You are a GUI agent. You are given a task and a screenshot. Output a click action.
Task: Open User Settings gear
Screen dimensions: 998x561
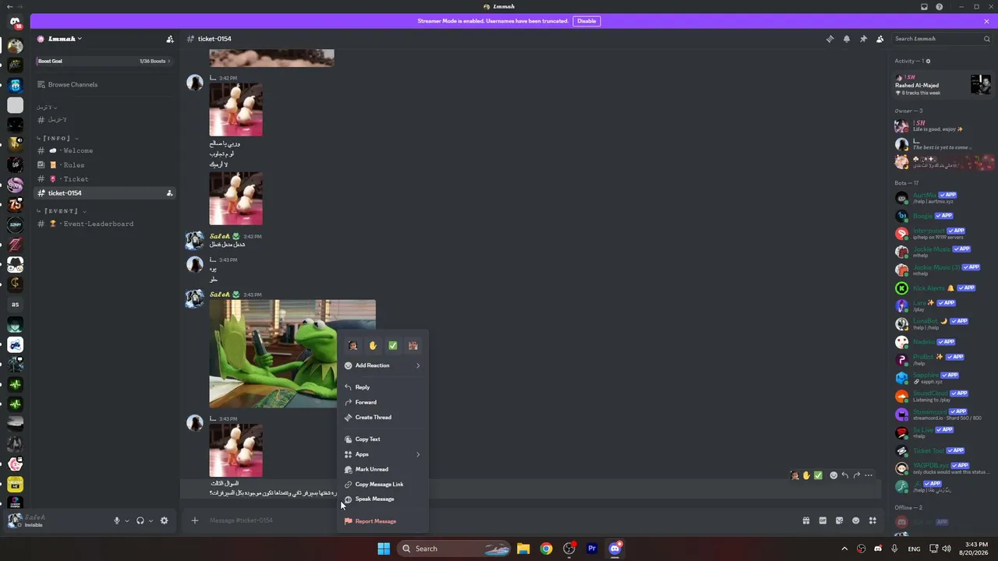tap(164, 520)
